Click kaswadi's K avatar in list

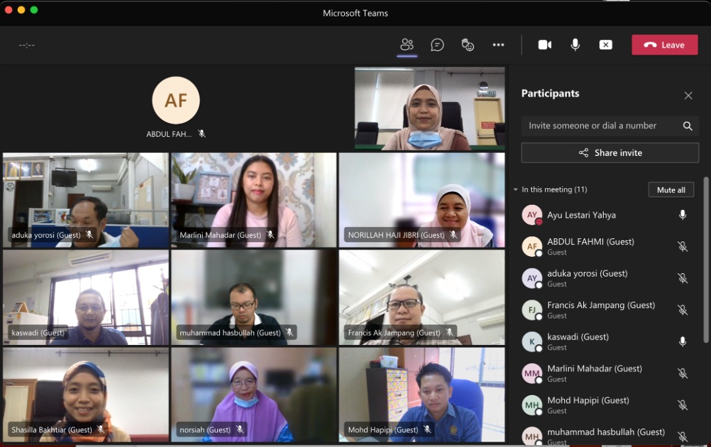[532, 342]
